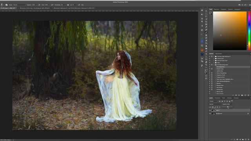Click the rainbow hue slider strip

[249, 31]
